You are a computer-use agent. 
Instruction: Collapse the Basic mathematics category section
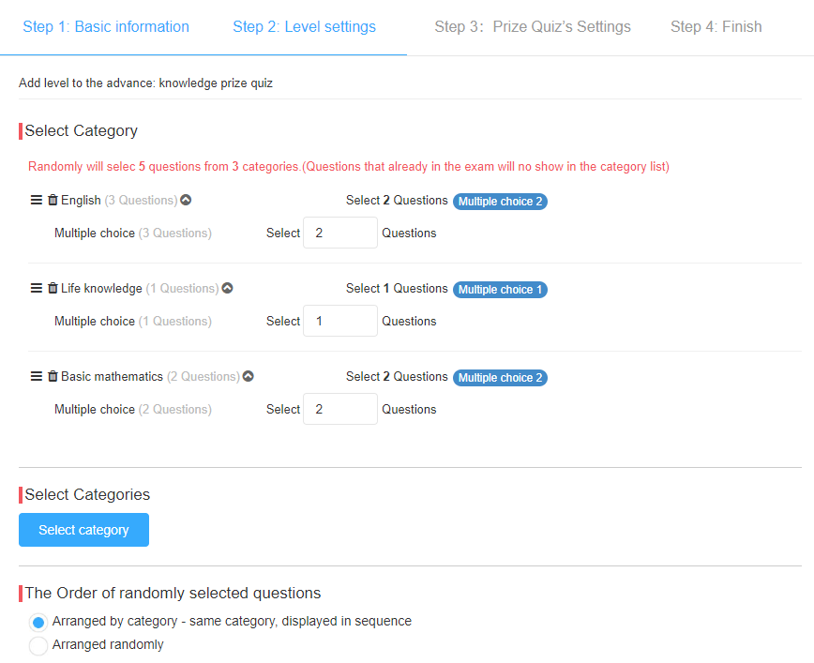tap(249, 376)
